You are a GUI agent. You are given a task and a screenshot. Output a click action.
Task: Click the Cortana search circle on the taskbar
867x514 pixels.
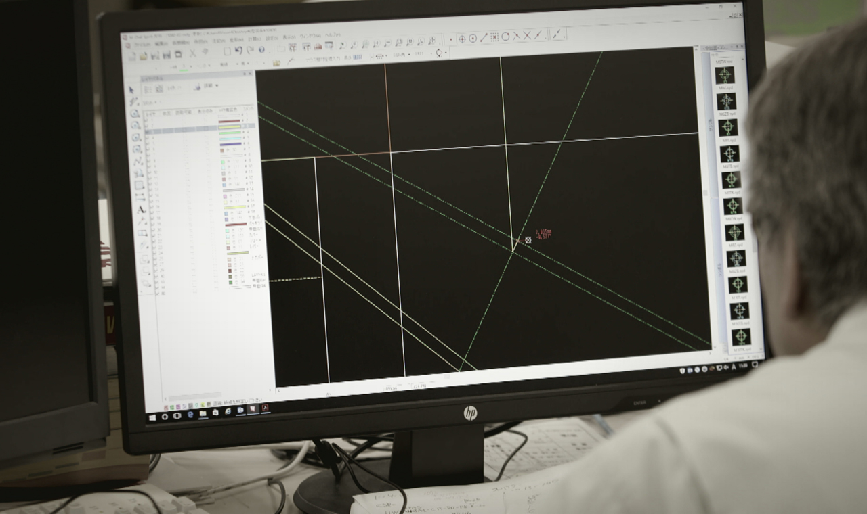[165, 417]
